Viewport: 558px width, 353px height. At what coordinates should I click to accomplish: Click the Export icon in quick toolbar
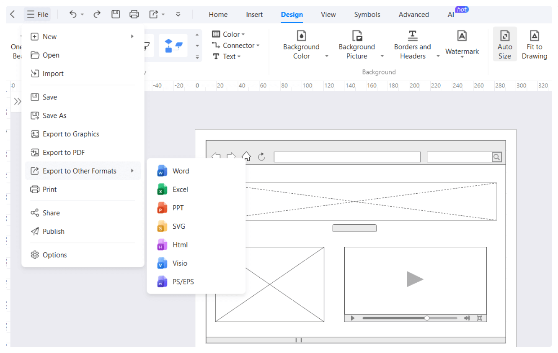tap(153, 14)
